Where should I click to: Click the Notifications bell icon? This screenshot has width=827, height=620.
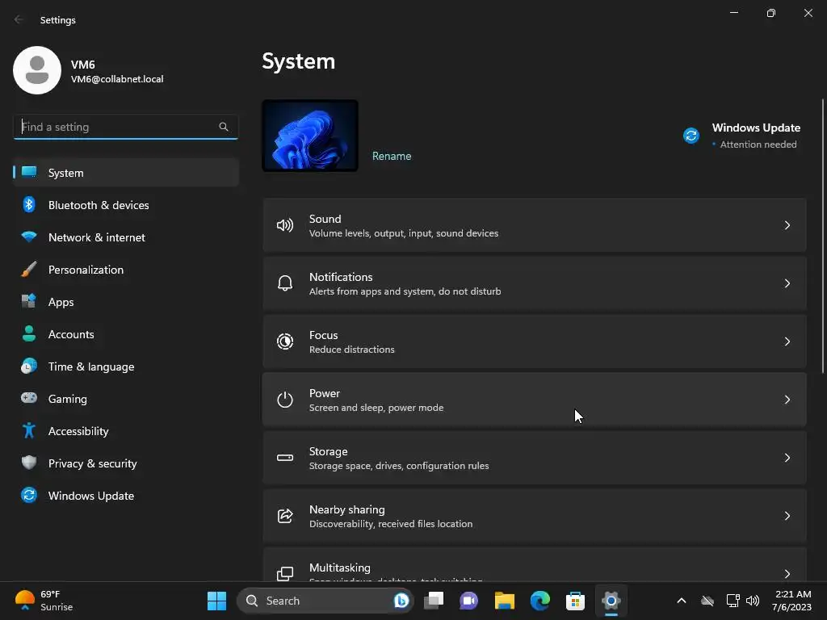285,283
